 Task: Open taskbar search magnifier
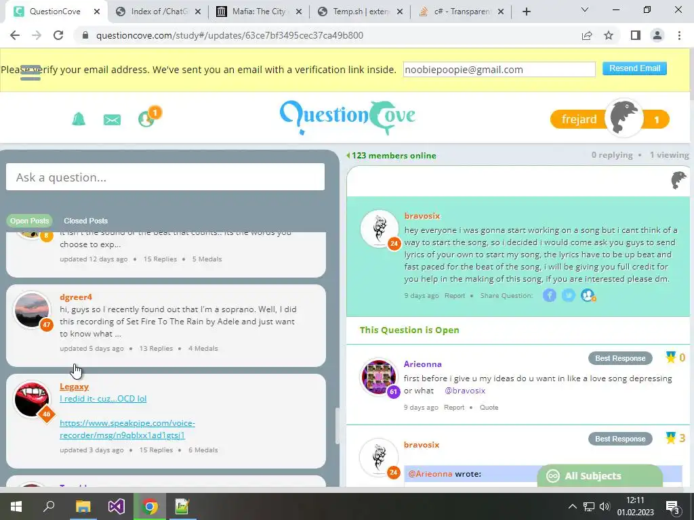pos(49,506)
